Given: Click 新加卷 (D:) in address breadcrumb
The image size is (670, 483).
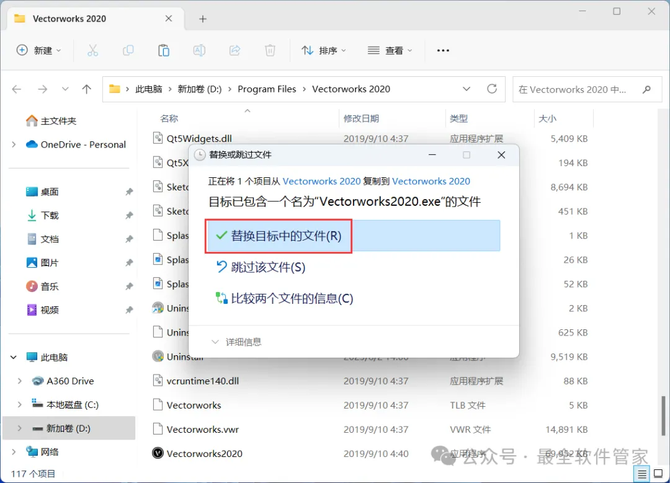Looking at the screenshot, I should pos(200,89).
